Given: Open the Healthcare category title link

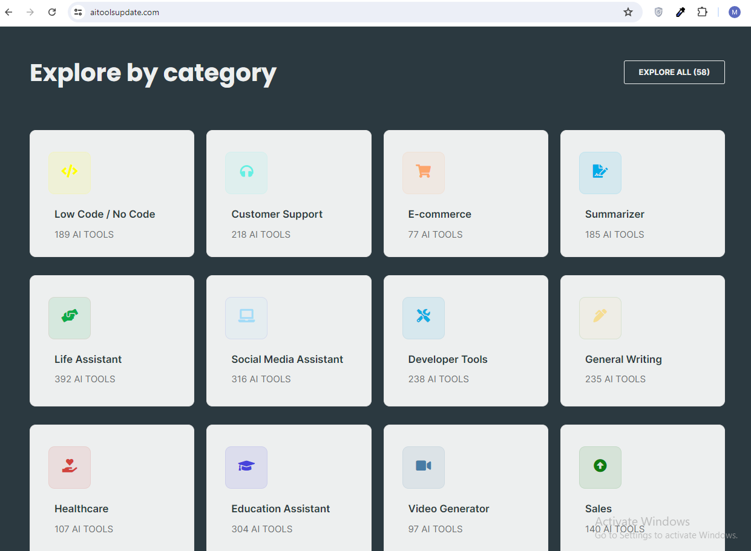Looking at the screenshot, I should click(x=81, y=509).
